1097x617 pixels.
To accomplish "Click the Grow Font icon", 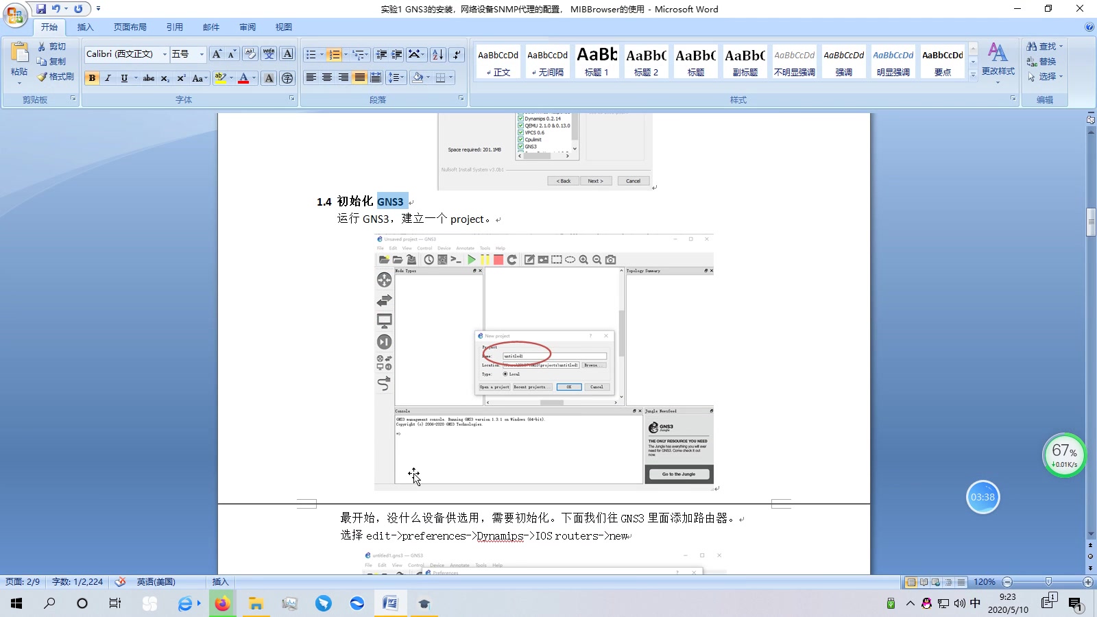I will click(x=217, y=54).
